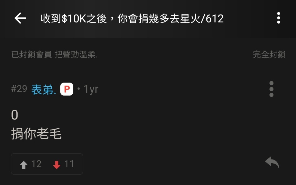
Task: Tap the 1yr timestamp
Action: 91,89
